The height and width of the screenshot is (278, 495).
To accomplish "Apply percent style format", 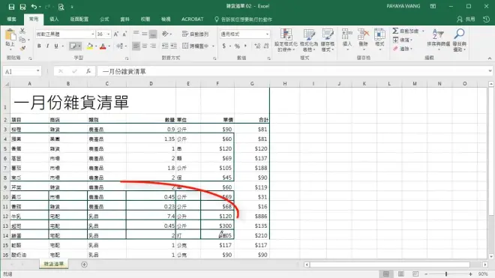I will tap(237, 46).
